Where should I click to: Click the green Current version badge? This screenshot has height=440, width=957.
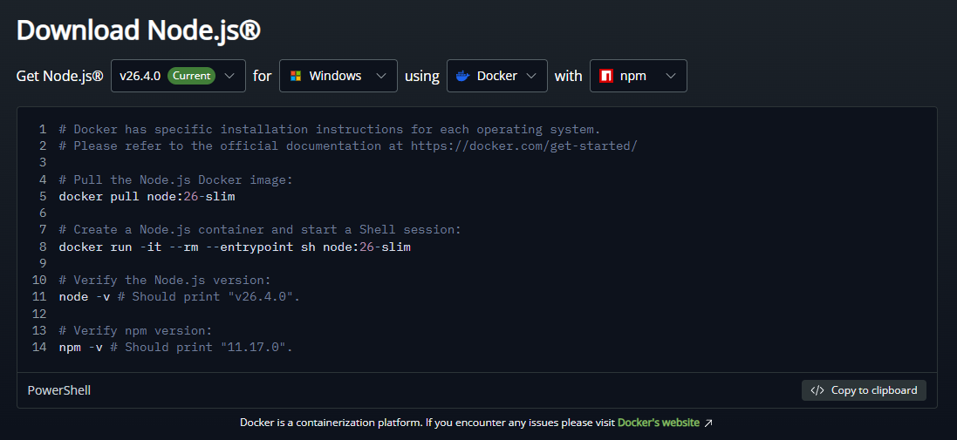point(192,76)
